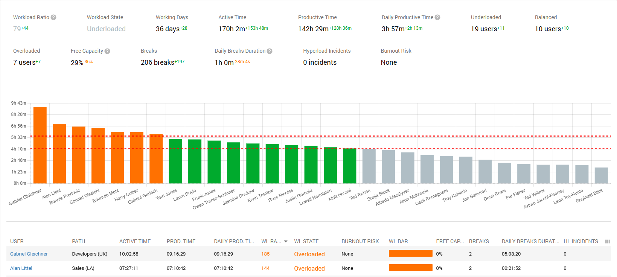617x277 pixels.
Task: Sort by the BURNOUT RISK column header
Action: click(360, 241)
